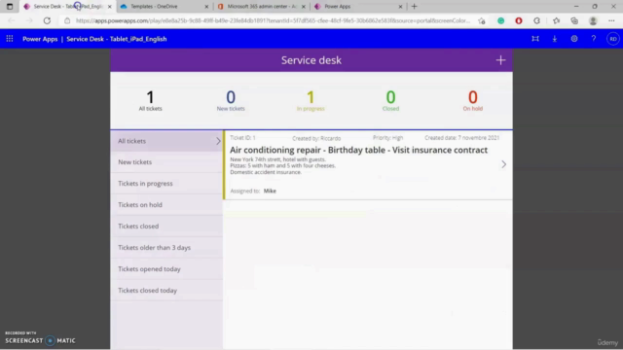This screenshot has height=350, width=623.
Task: Click the Created date 7 novembre 2021
Action: 461,138
